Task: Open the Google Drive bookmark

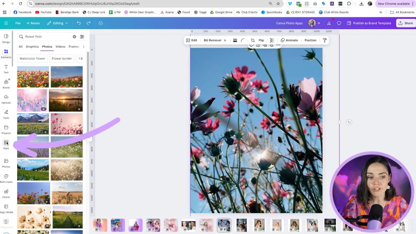Action: (222, 12)
